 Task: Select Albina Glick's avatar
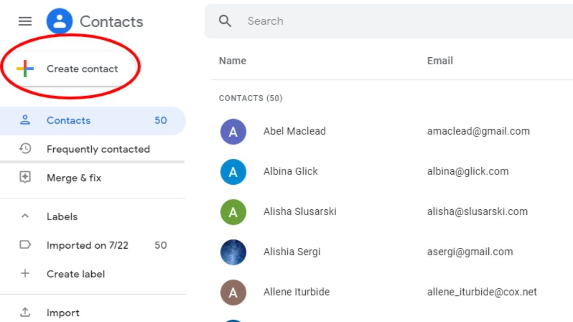pos(233,172)
